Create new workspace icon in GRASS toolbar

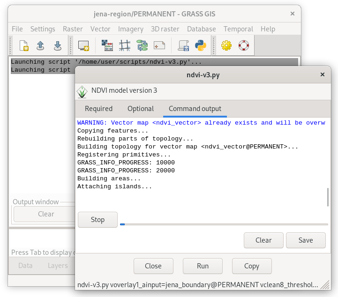pyautogui.click(x=24, y=45)
